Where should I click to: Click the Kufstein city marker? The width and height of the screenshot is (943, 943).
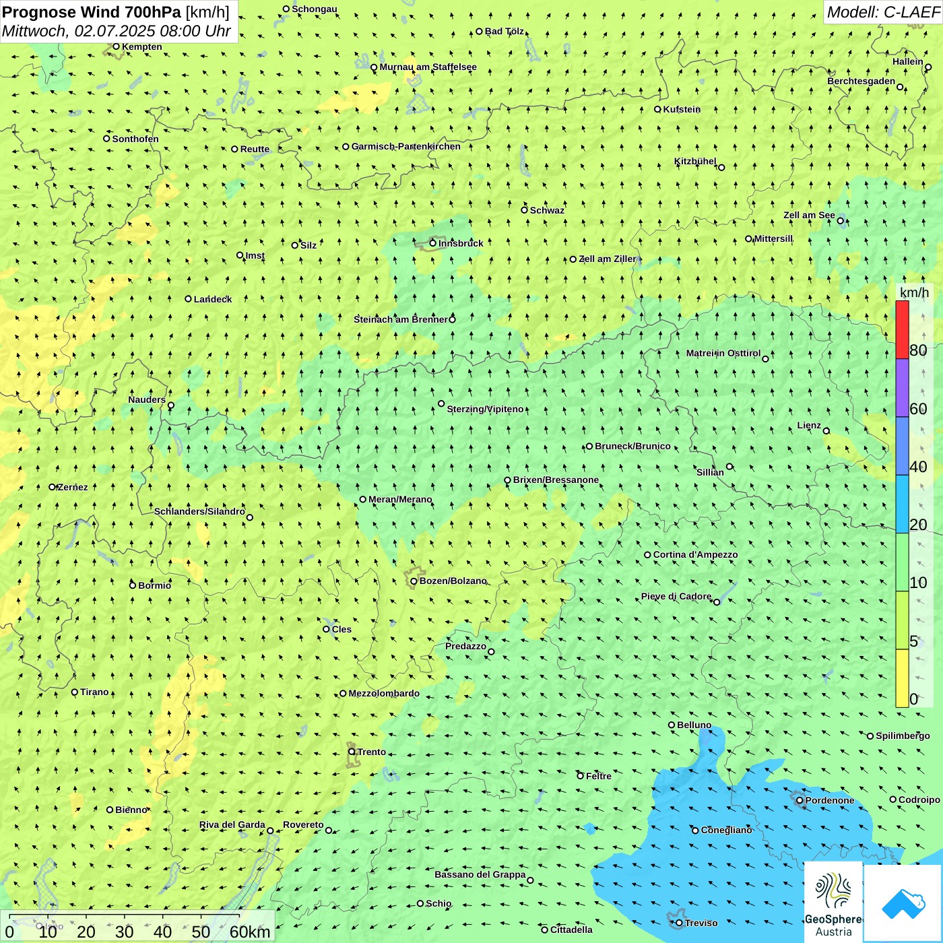click(657, 109)
